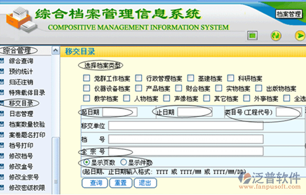Open 特殊载体目录 in the sidebar

[x=27, y=93]
